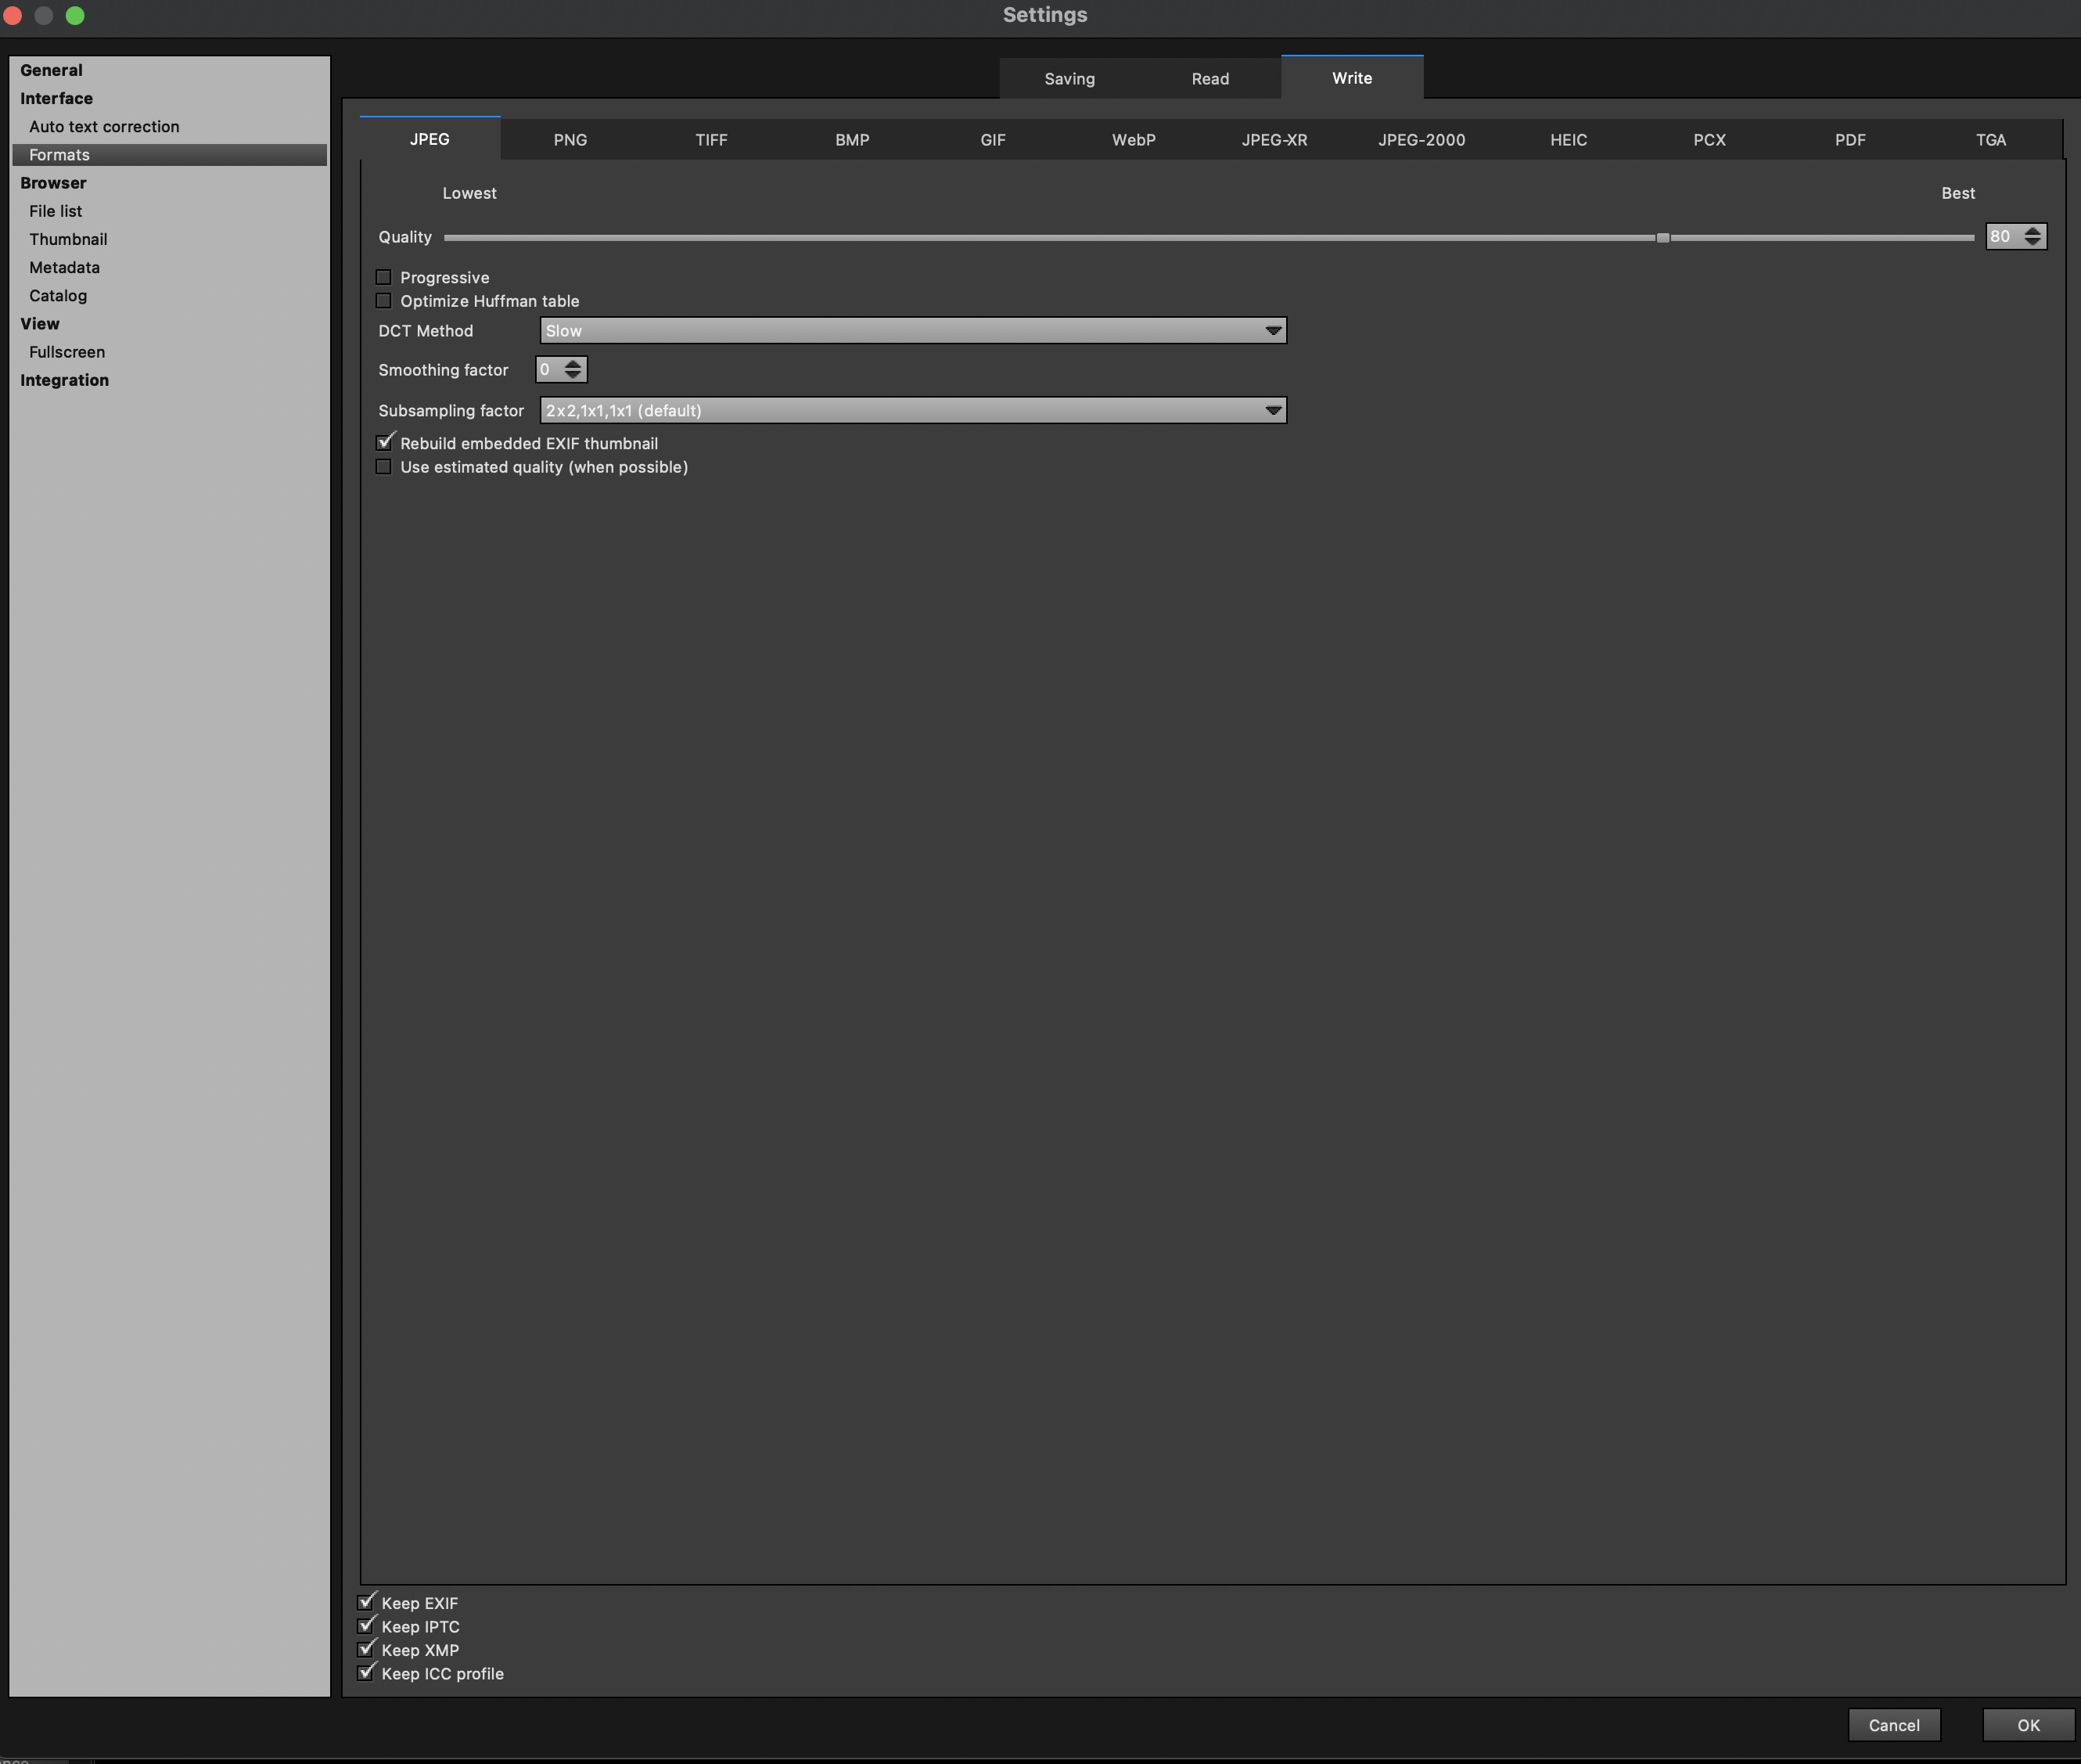Uncheck Keep IPTC metadata option

[366, 1626]
